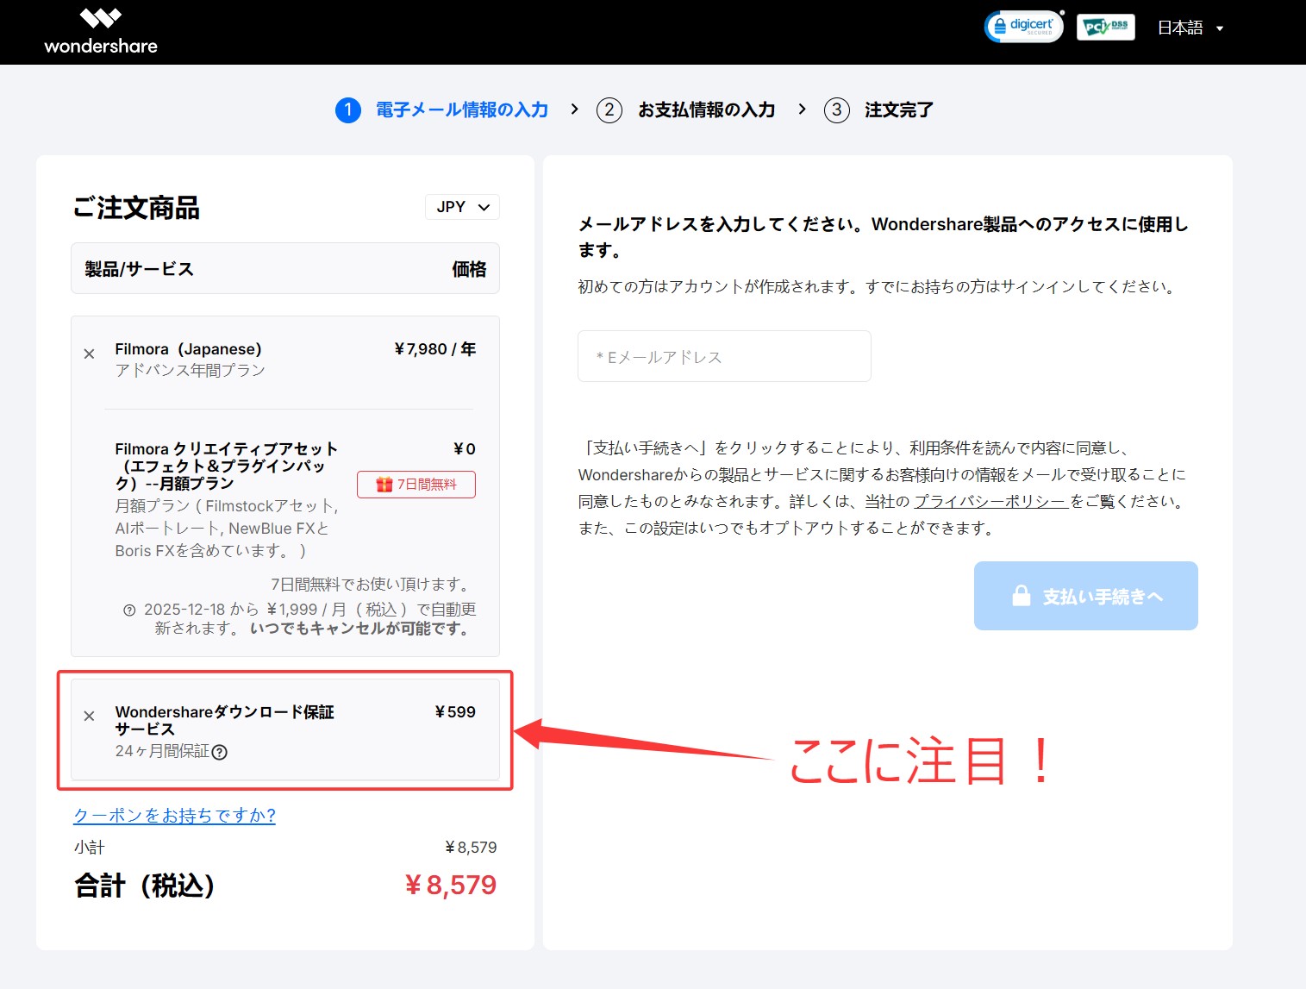
Task: Open the プライバシーポリシー link
Action: 990,501
